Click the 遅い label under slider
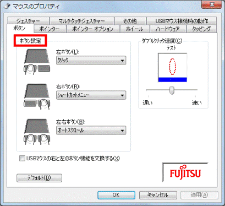The image size is (225, 206). (x=147, y=103)
